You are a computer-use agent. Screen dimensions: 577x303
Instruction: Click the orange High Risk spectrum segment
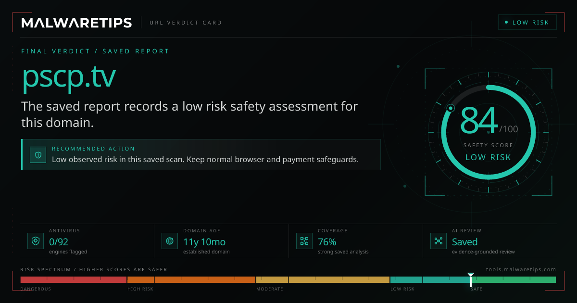coord(191,279)
